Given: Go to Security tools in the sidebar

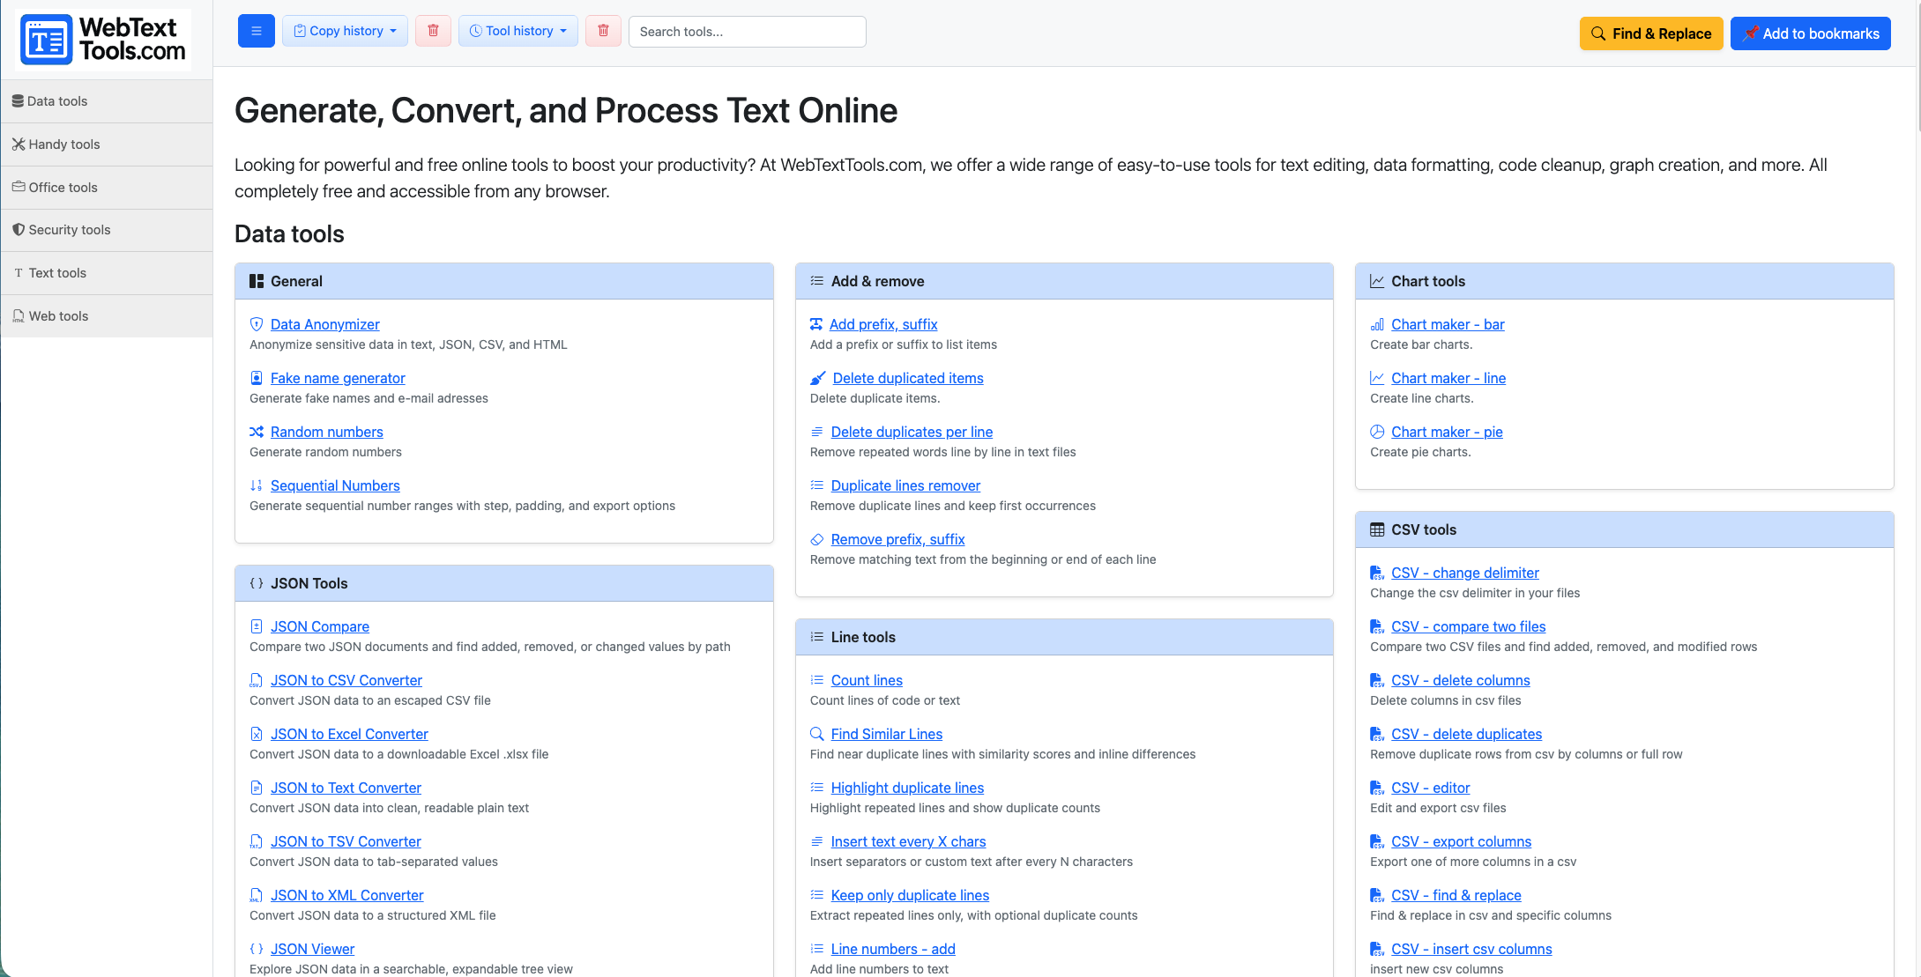Looking at the screenshot, I should (107, 230).
